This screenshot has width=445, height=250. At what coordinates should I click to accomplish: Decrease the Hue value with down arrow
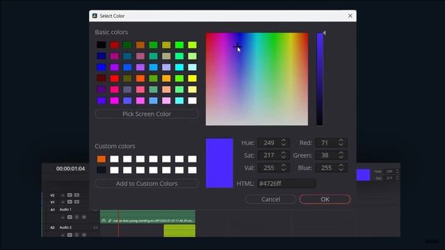[x=283, y=144]
